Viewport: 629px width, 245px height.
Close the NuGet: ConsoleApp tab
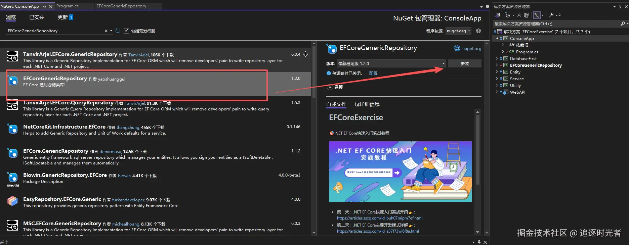click(x=51, y=6)
